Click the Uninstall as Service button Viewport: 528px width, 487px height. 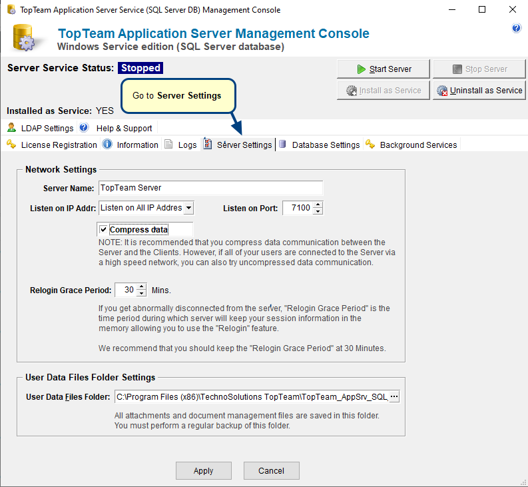479,91
